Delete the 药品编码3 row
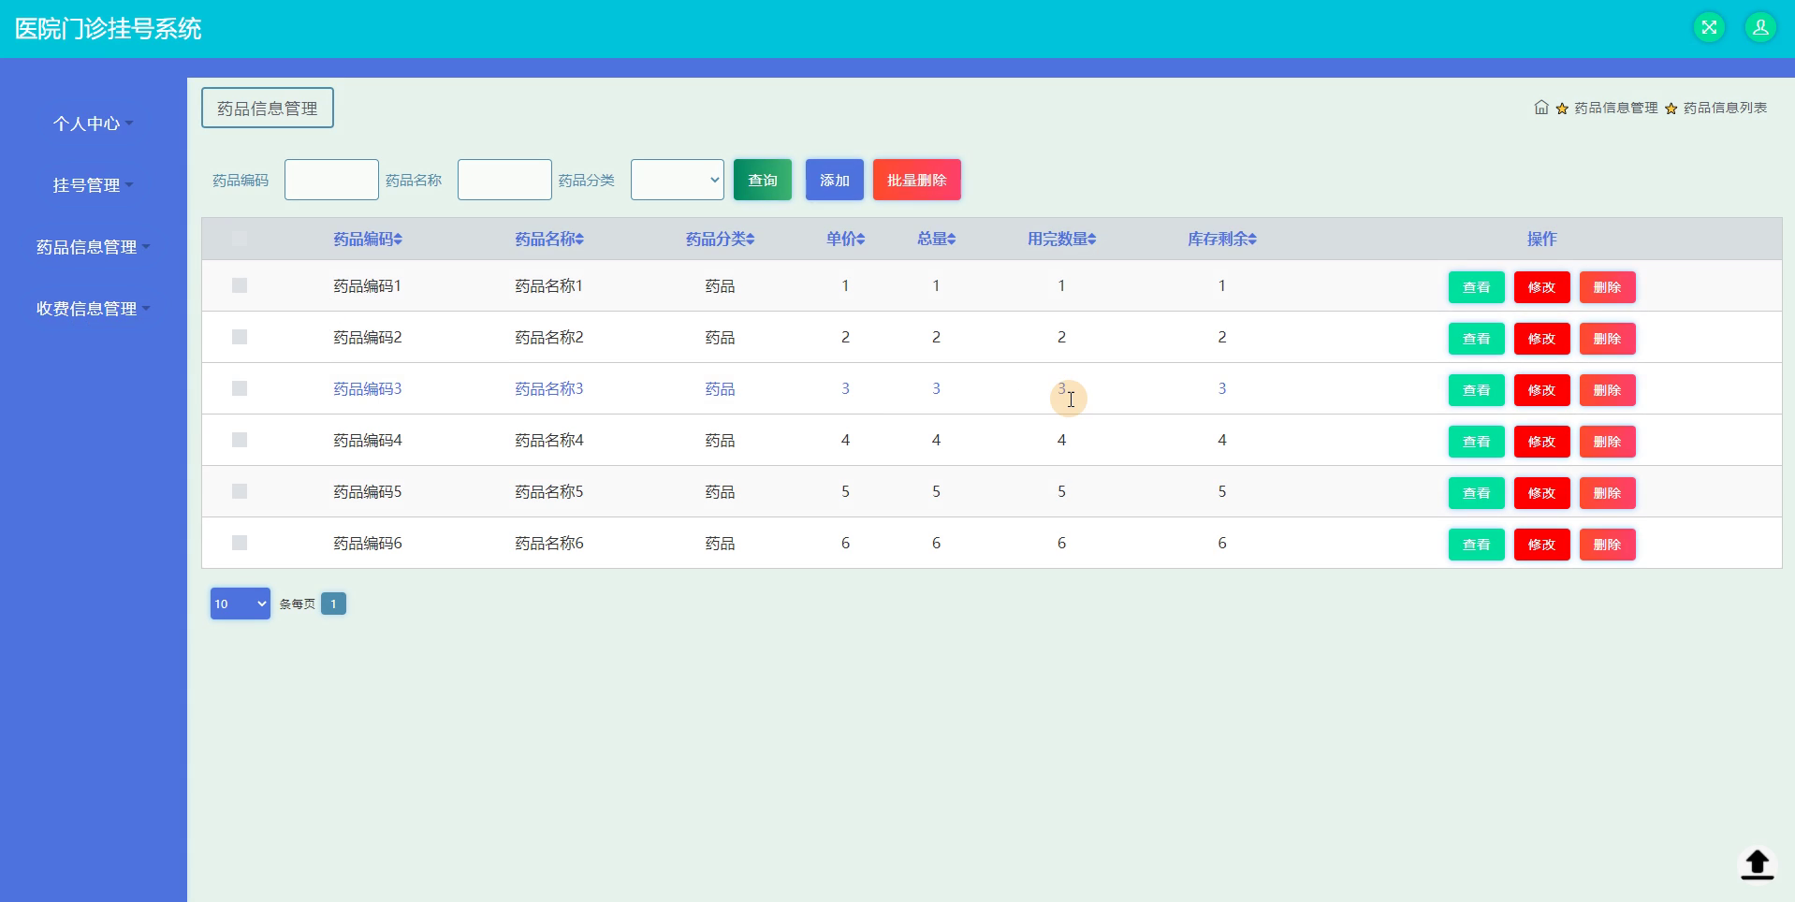 pyautogui.click(x=1608, y=390)
